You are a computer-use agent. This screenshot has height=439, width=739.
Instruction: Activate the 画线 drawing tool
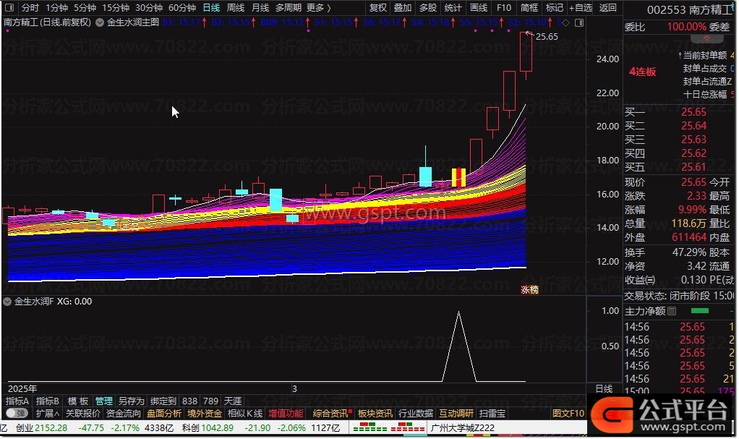point(479,7)
